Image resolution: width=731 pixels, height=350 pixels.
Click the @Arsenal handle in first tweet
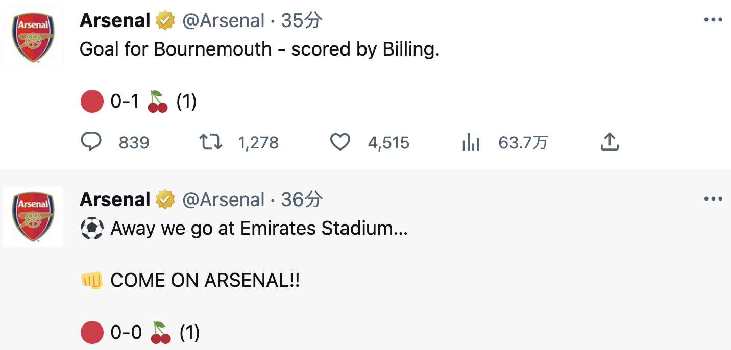click(224, 21)
